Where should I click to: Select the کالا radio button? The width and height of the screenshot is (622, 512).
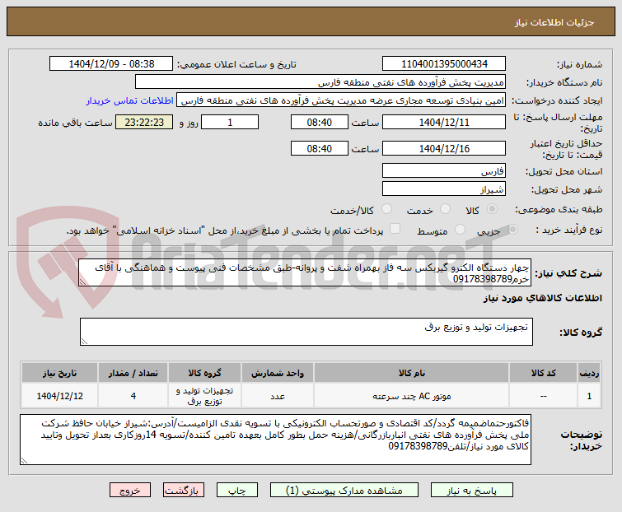point(493,209)
